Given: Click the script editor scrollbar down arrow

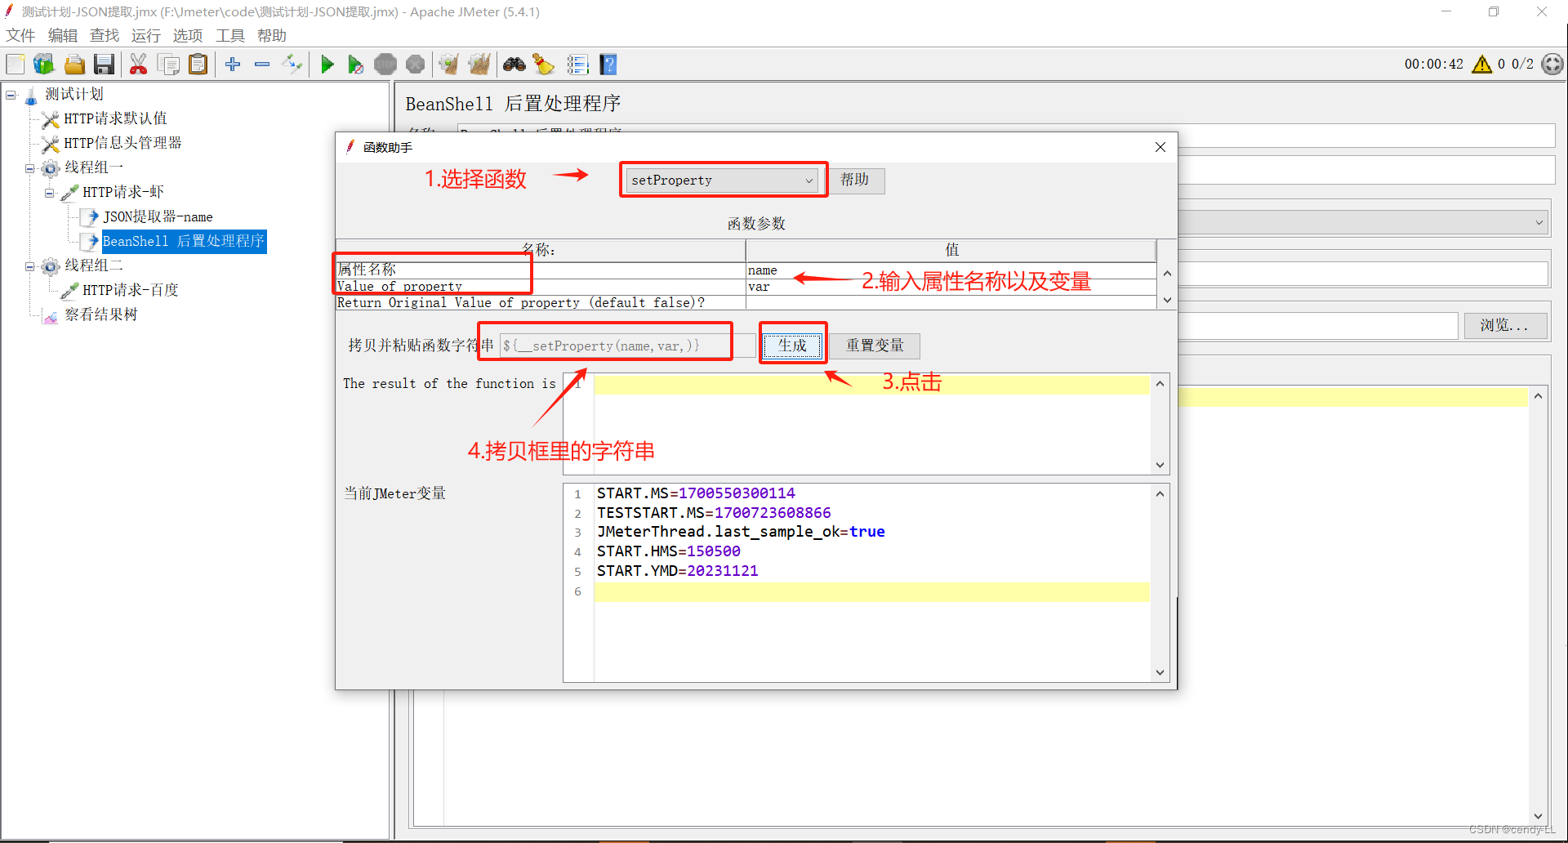Looking at the screenshot, I should 1539,816.
